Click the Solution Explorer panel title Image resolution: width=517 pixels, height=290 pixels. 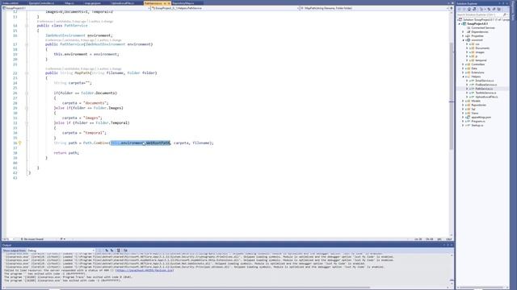(x=468, y=3)
